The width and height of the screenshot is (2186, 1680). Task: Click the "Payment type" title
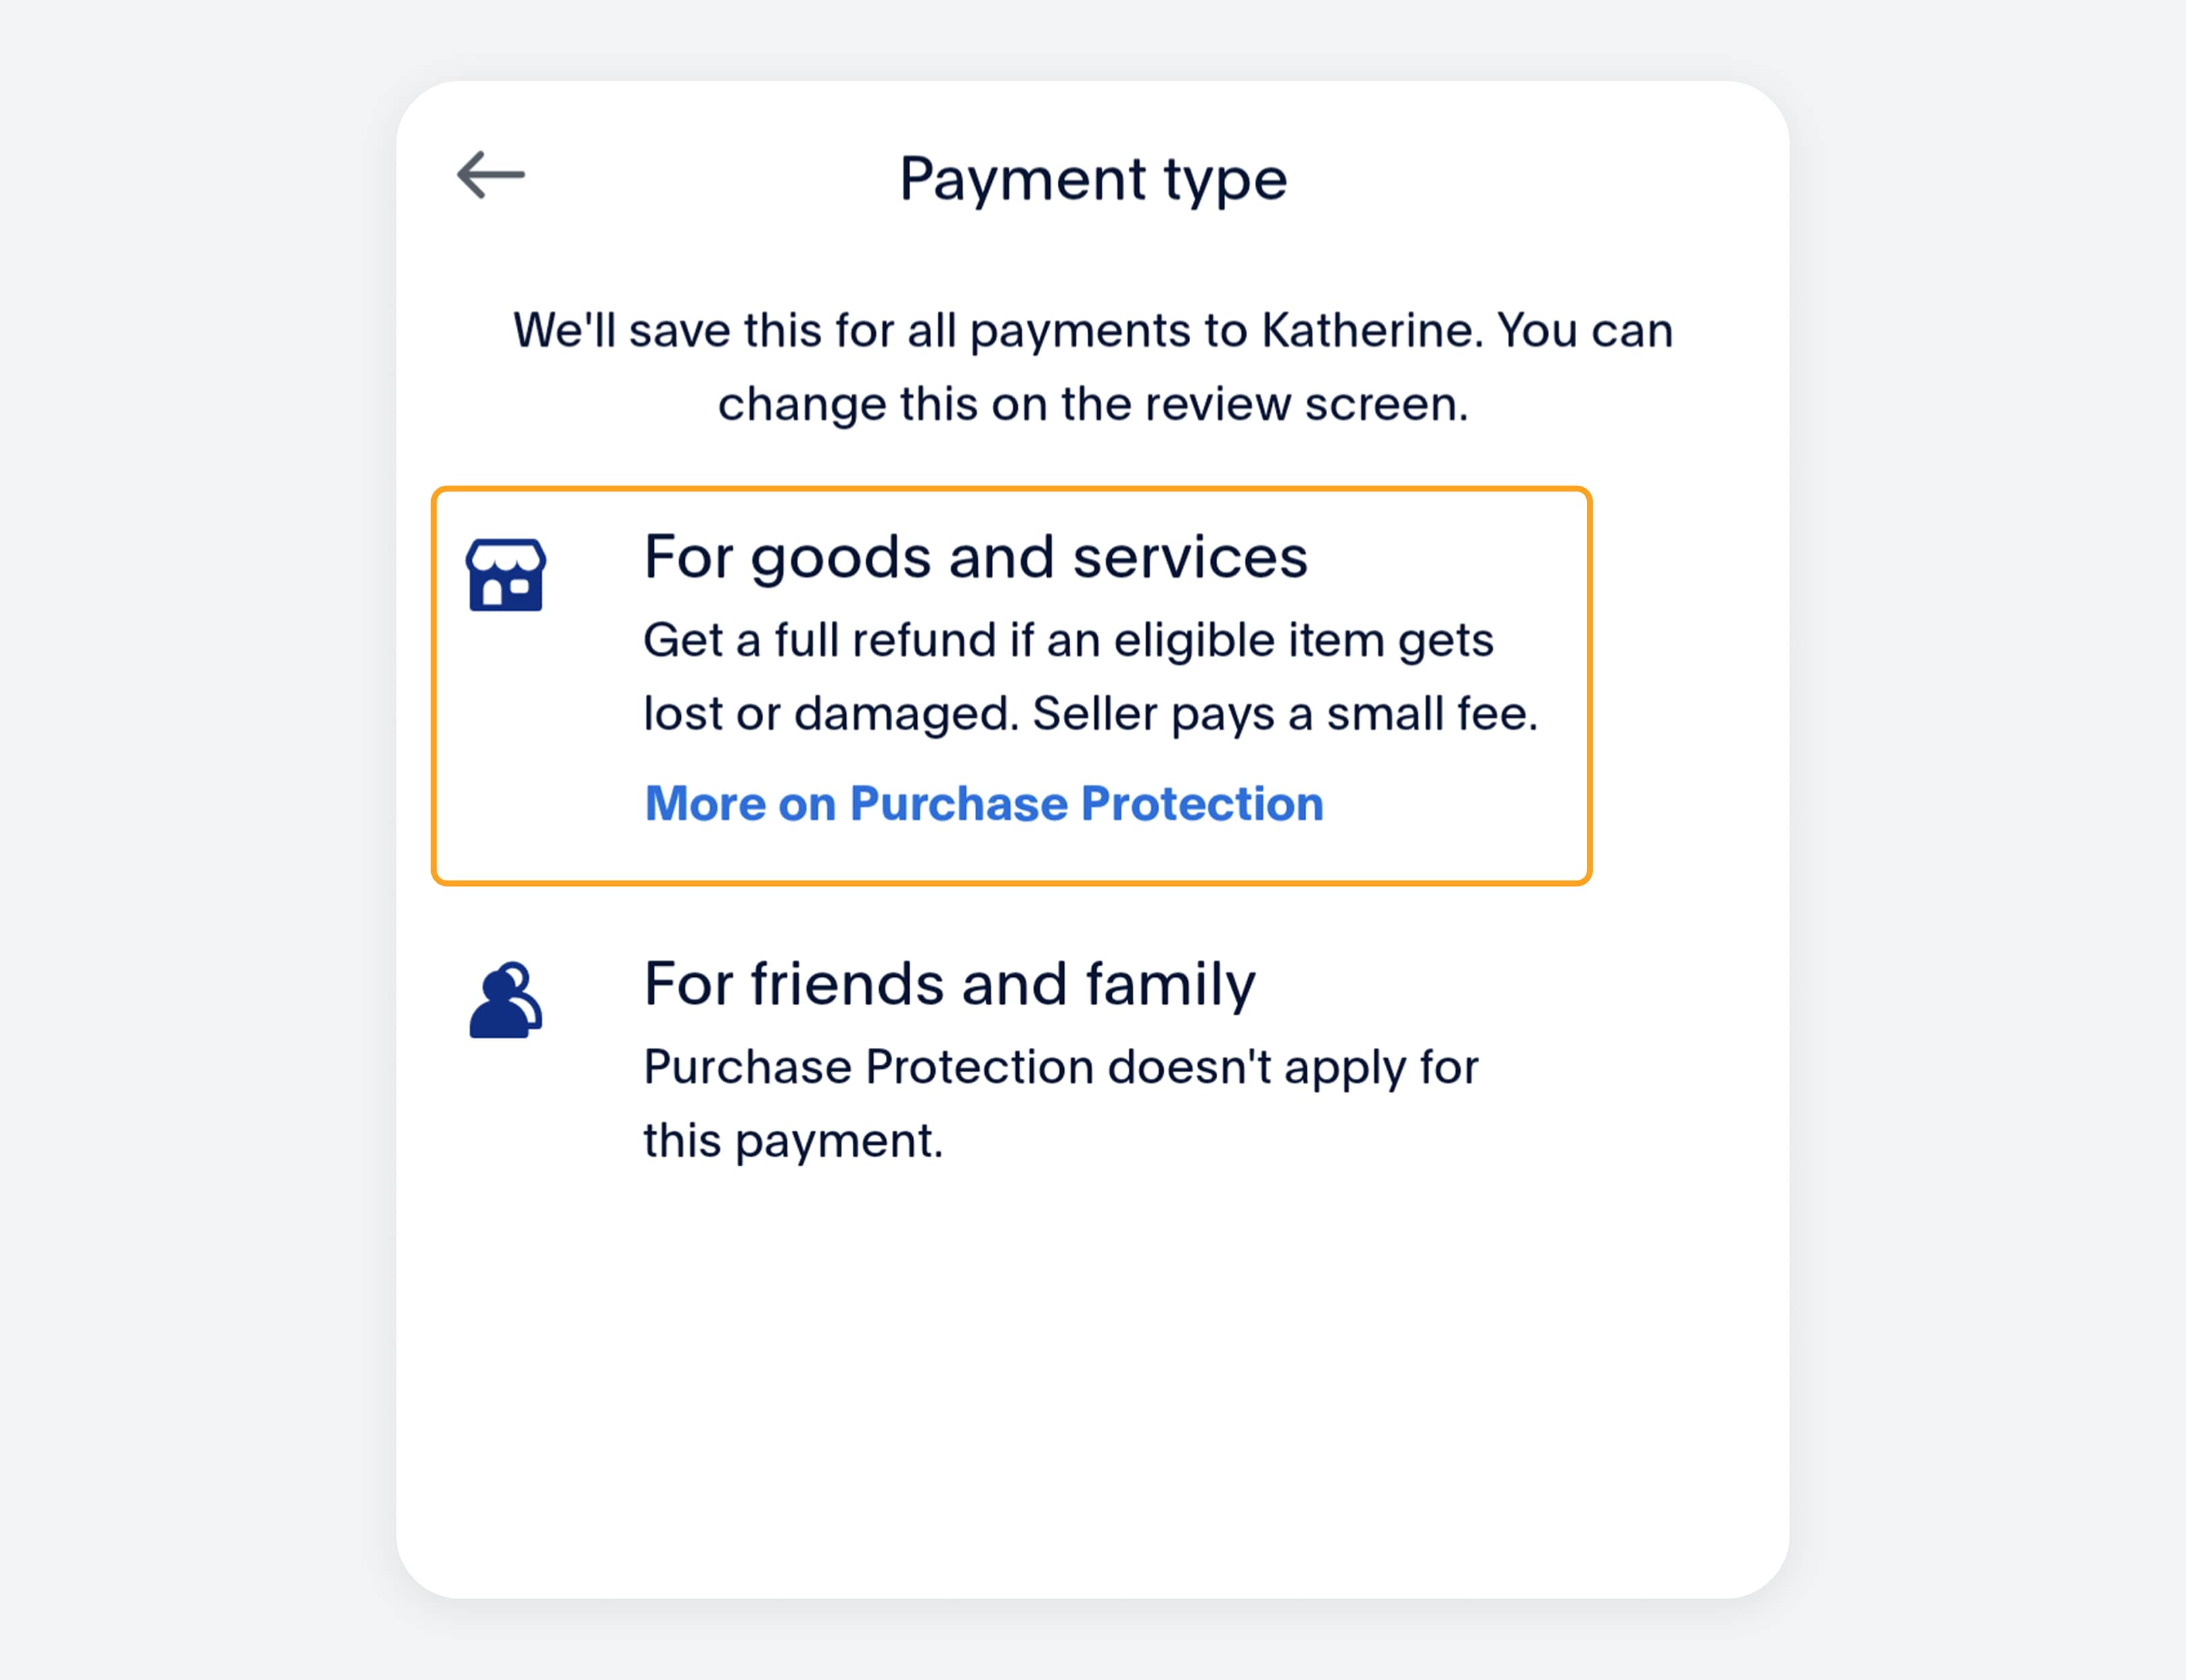(1093, 180)
